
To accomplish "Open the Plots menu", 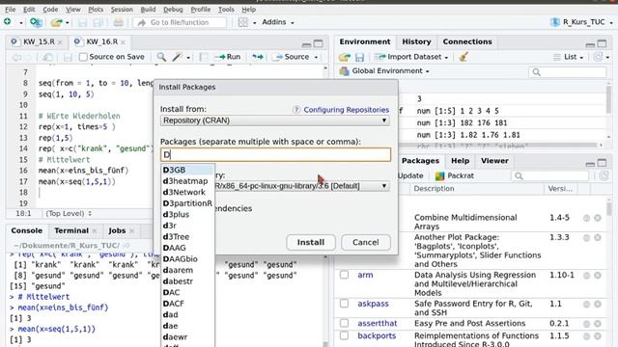I will pos(96,10).
